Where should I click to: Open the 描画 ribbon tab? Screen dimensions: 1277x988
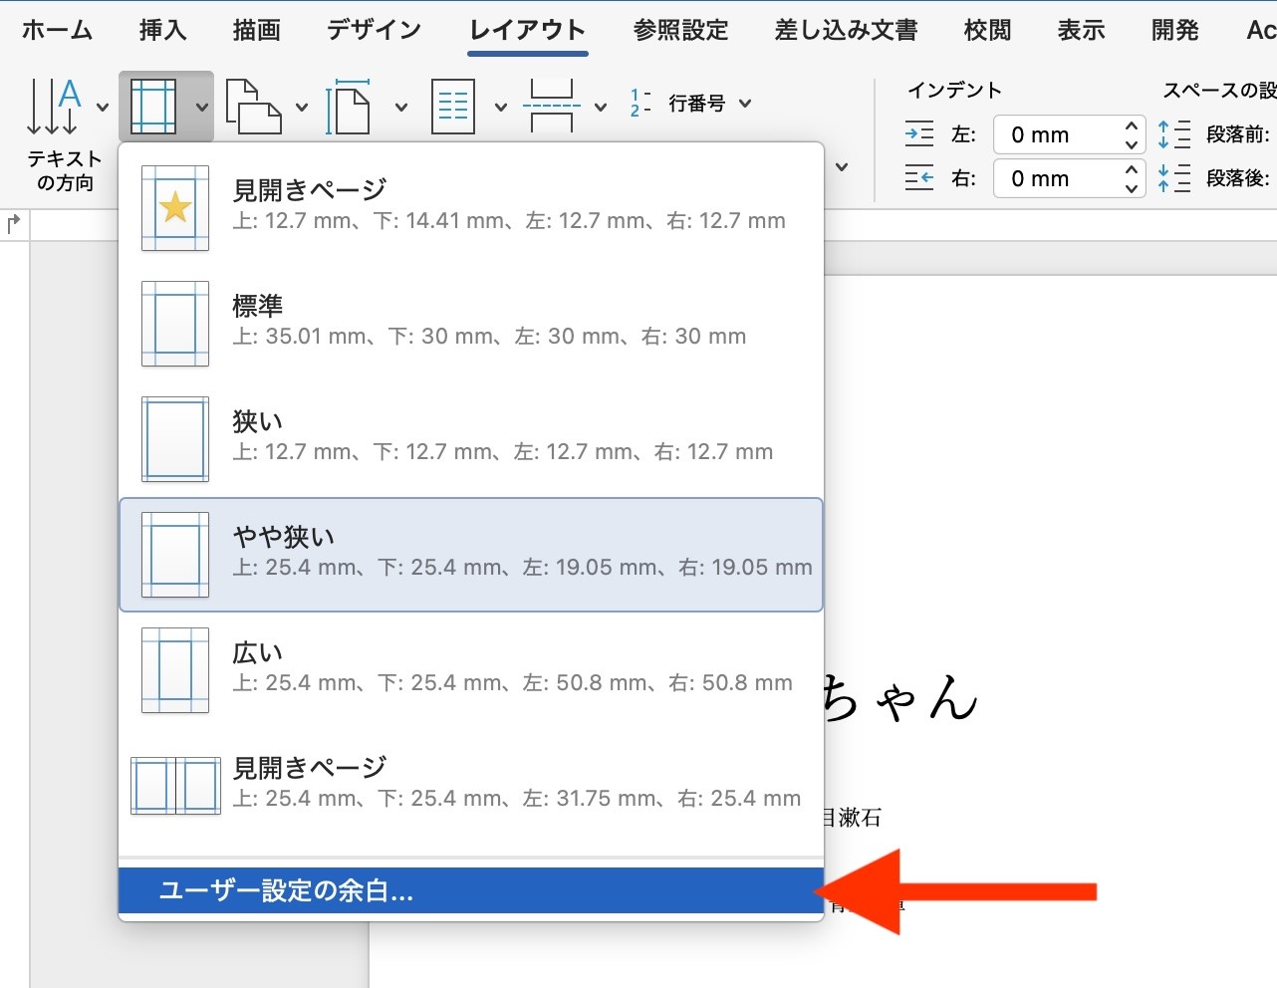[257, 30]
